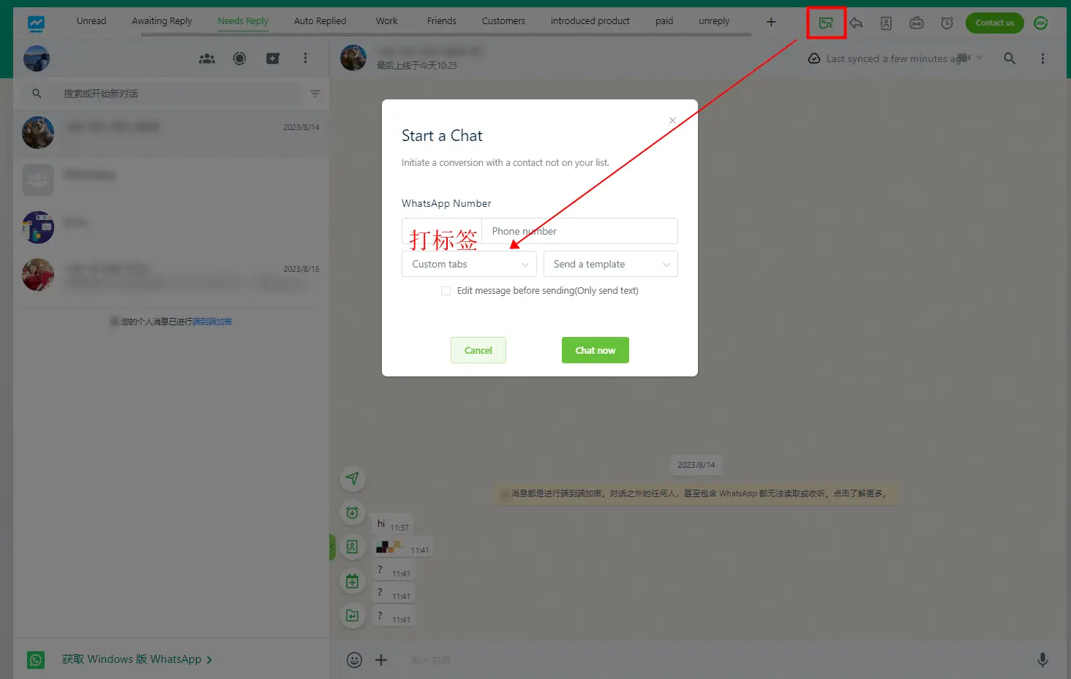Expand the Last synced sync options chevron

click(980, 58)
